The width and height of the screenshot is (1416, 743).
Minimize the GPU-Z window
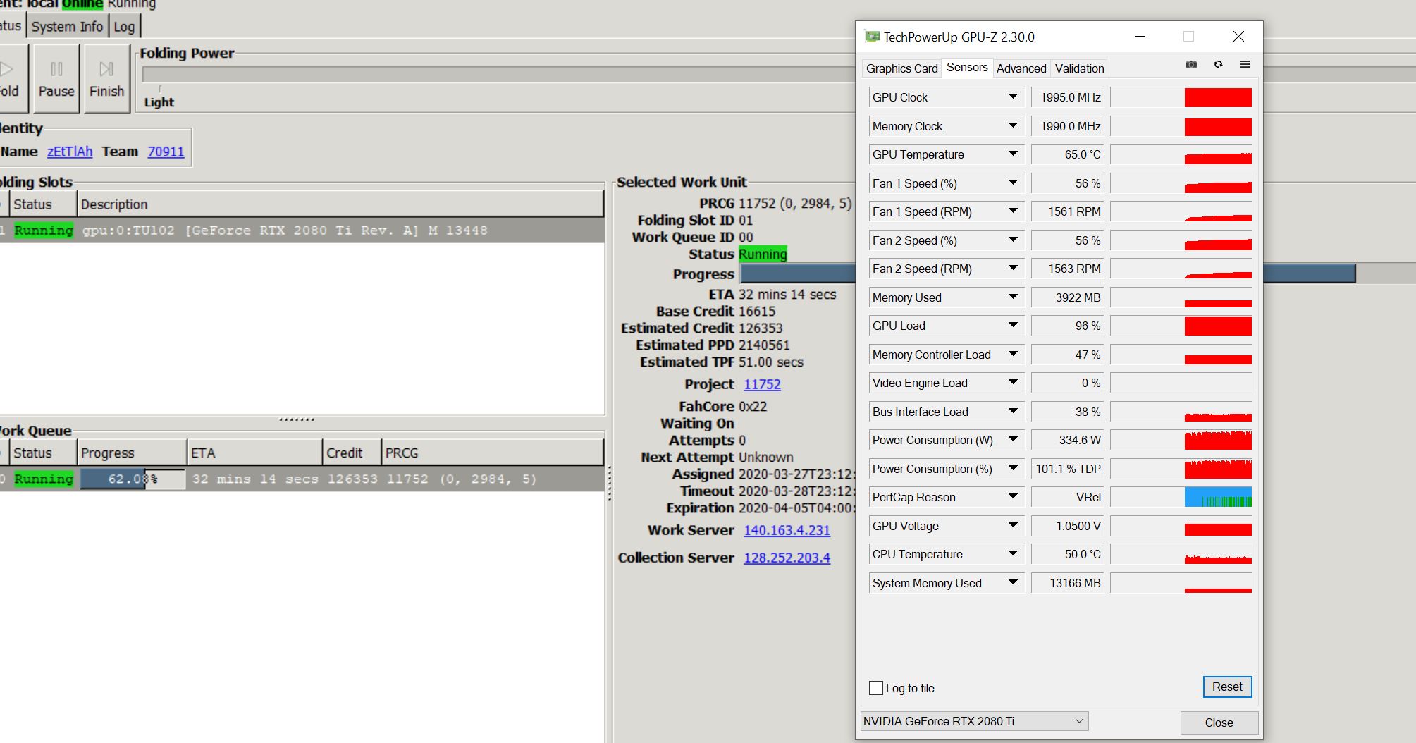point(1140,37)
